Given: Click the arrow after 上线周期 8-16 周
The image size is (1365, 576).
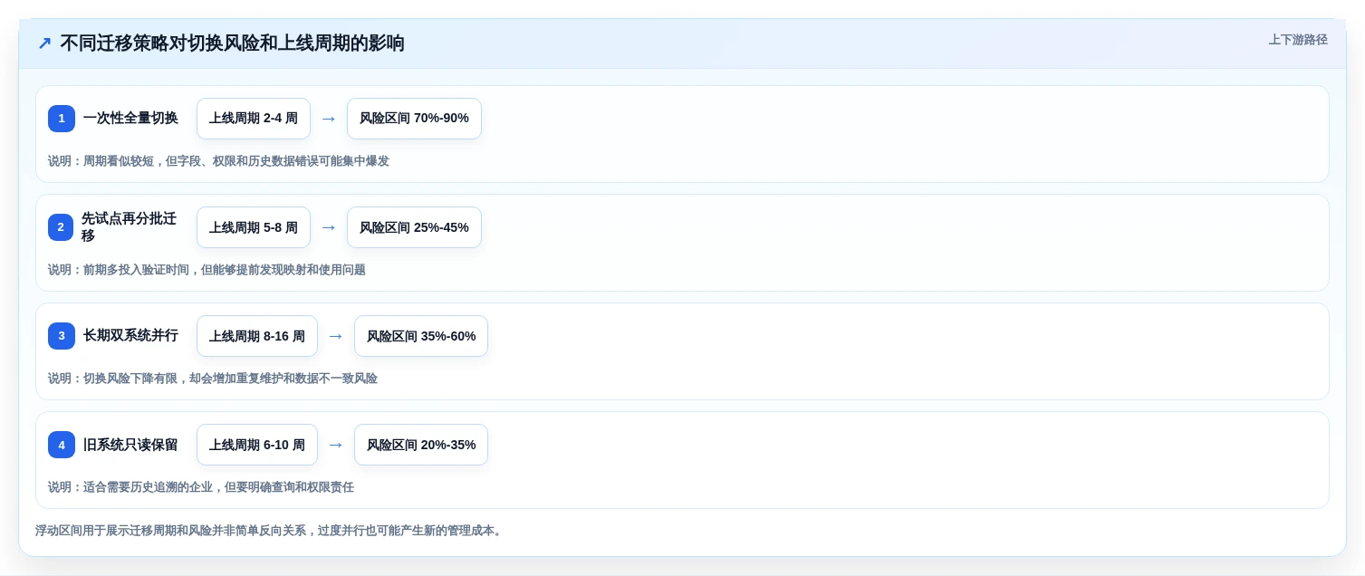Looking at the screenshot, I should pos(336,336).
